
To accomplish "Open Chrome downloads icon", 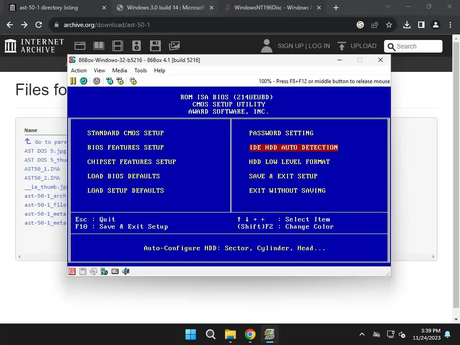I will (x=407, y=25).
